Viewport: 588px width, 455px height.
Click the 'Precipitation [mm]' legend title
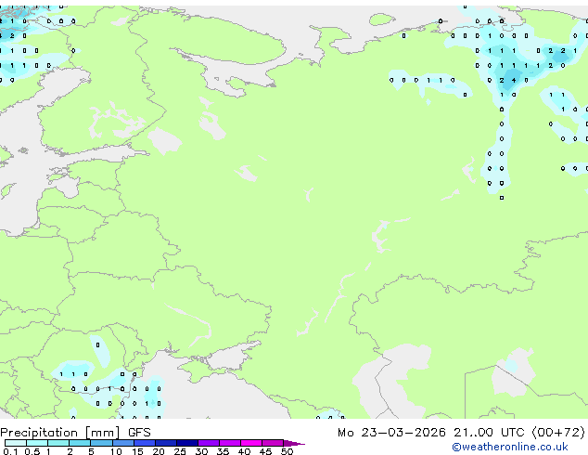click(x=60, y=433)
